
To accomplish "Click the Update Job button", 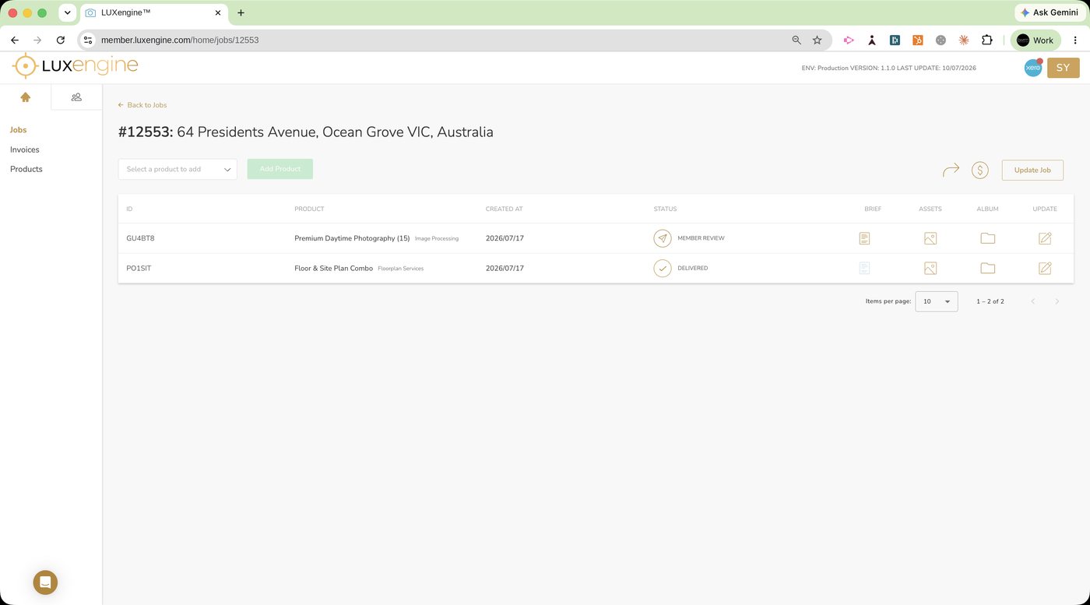I will (x=1032, y=170).
